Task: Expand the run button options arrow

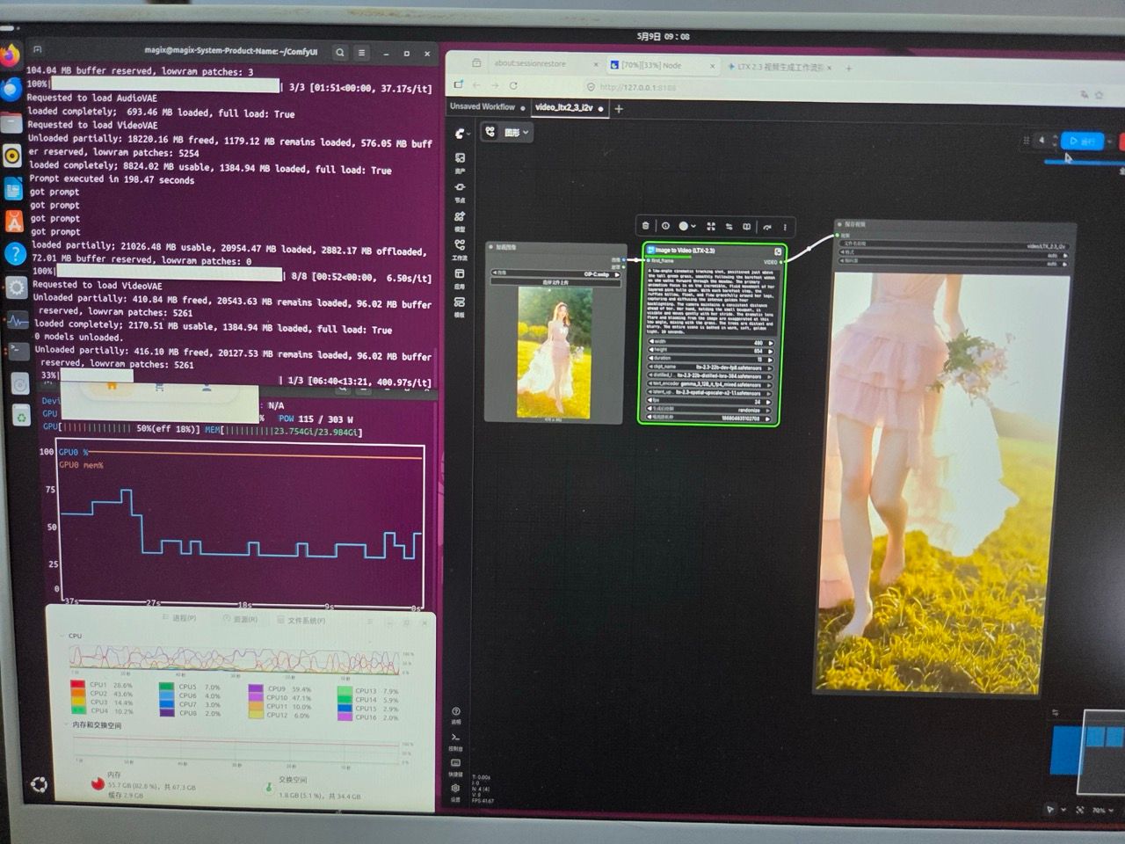Action: tap(1109, 141)
